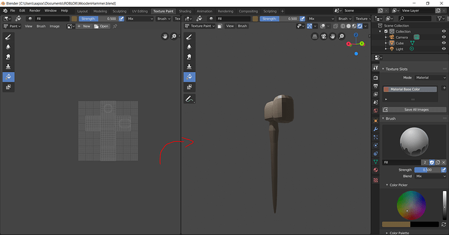
Task: Open the Texture checker properties tab
Action: [x=375, y=180]
